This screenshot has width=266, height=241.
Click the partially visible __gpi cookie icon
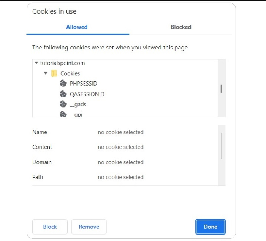point(63,114)
